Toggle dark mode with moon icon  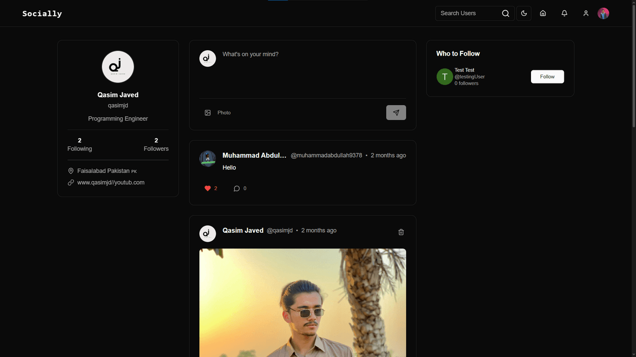524,13
